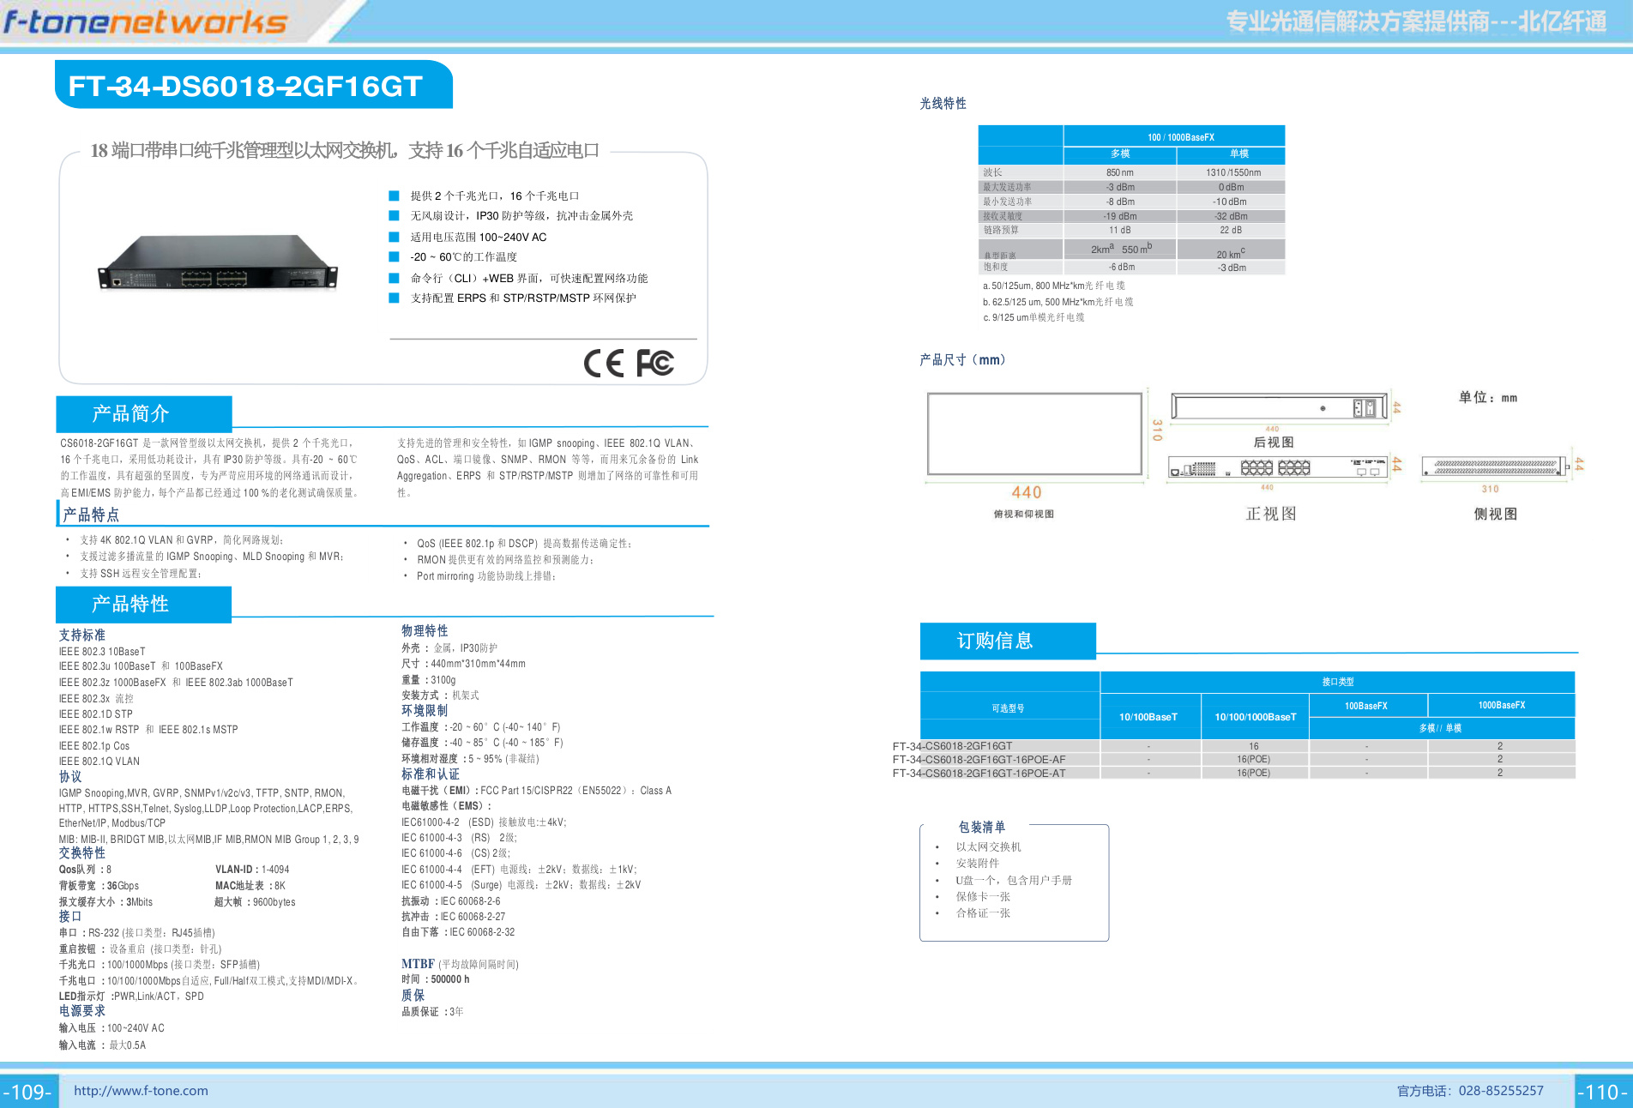Click the 正视图 front view diagram
This screenshot has width=1633, height=1108.
click(x=1280, y=468)
